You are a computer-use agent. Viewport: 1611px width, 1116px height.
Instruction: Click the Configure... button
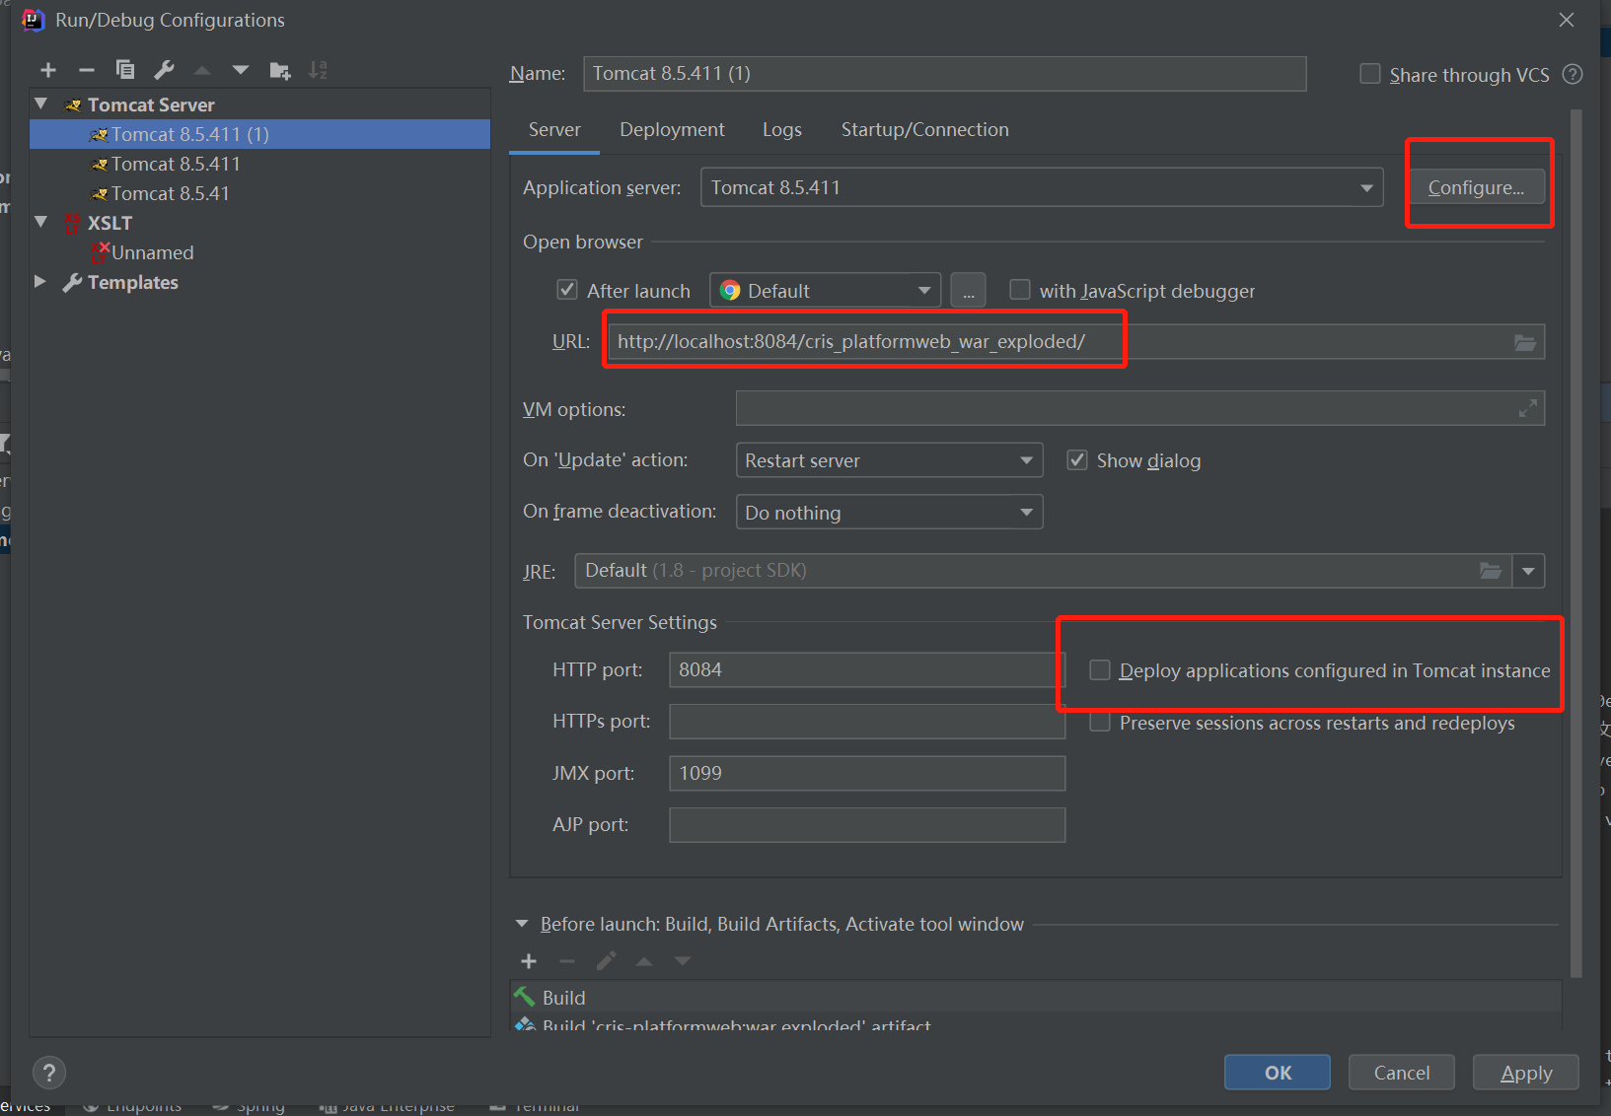(x=1476, y=187)
